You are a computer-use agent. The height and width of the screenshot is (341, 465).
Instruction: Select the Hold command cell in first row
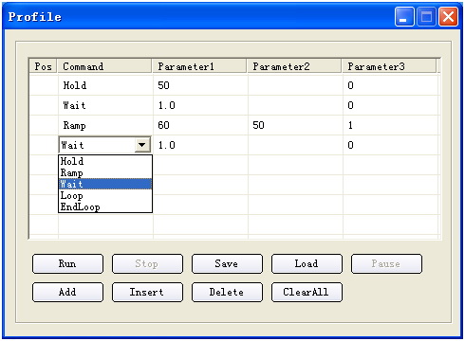coord(105,85)
